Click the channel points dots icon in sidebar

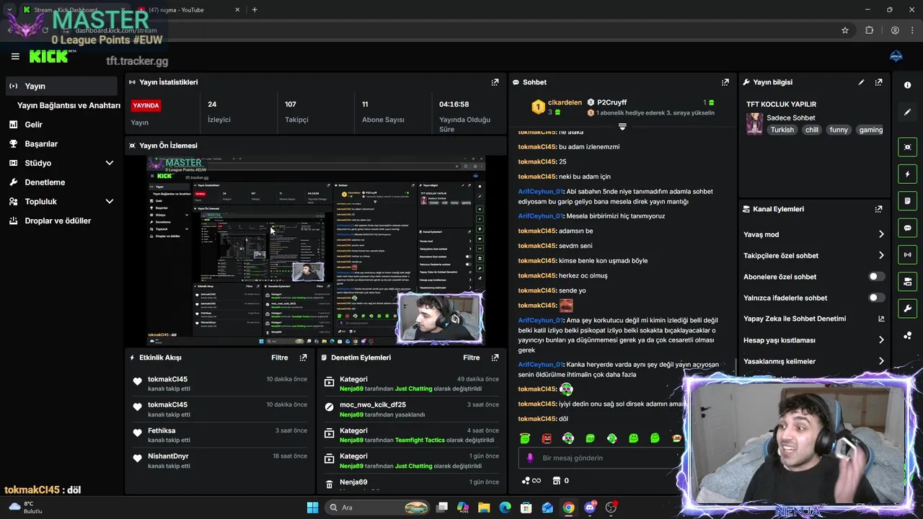[907, 335]
